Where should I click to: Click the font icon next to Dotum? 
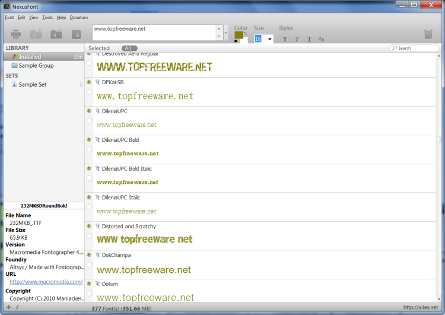[x=98, y=284]
